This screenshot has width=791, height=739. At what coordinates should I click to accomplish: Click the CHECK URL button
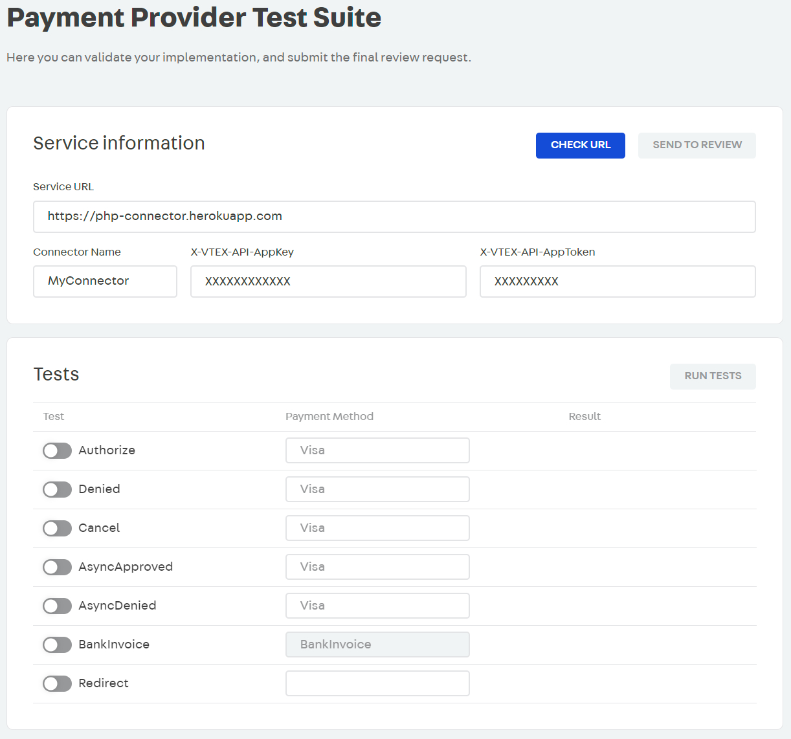pyautogui.click(x=580, y=145)
